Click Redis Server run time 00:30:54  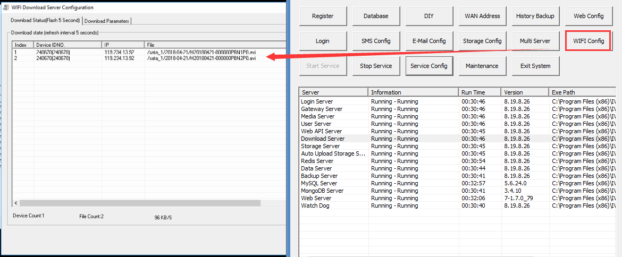(x=473, y=161)
